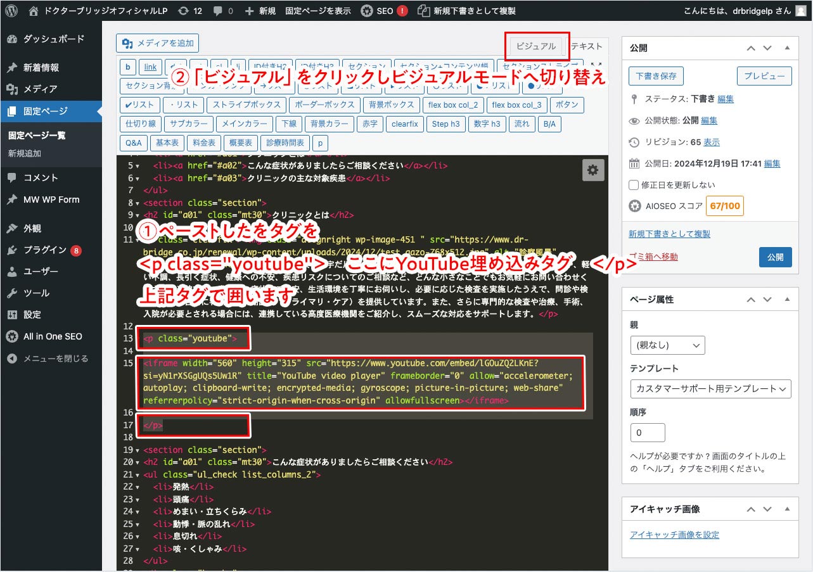Screen dimensions: 813x572
Task: Open 新規追加 submenu under 固定ページ
Action: [x=25, y=154]
